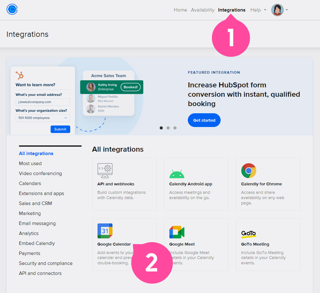
Task: Select the third carousel dot
Action: click(x=175, y=128)
